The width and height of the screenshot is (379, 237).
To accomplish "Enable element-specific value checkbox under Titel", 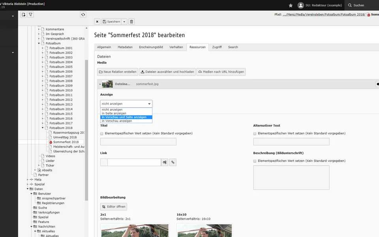I will (102, 134).
